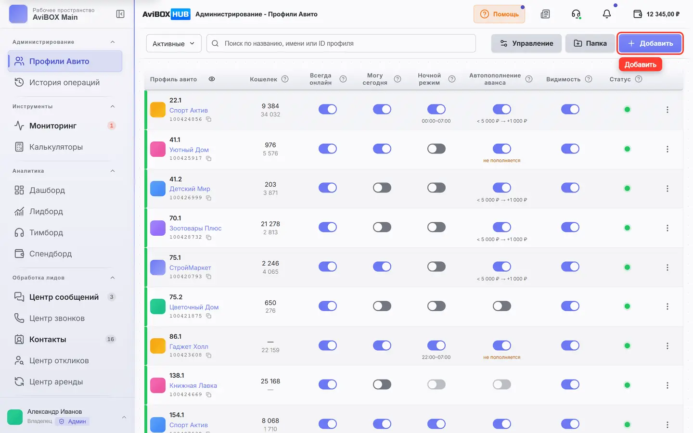The height and width of the screenshot is (433, 693).
Task: Click the eye icon next to Профиль авито
Action: (212, 79)
